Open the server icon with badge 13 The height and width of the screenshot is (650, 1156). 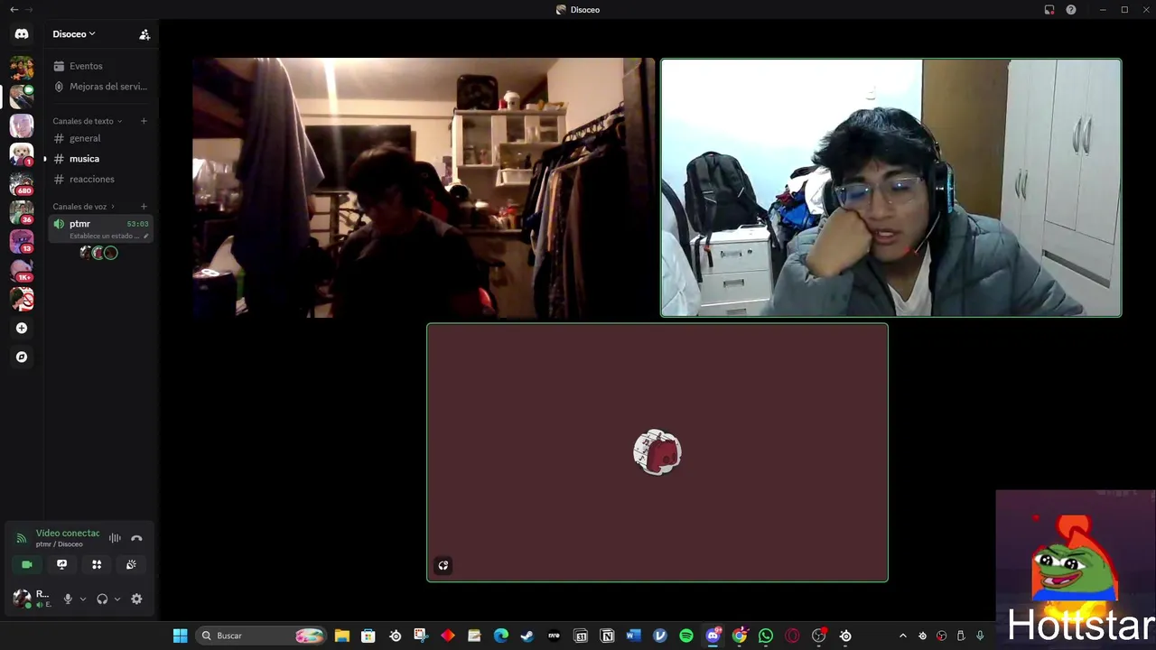tap(22, 241)
